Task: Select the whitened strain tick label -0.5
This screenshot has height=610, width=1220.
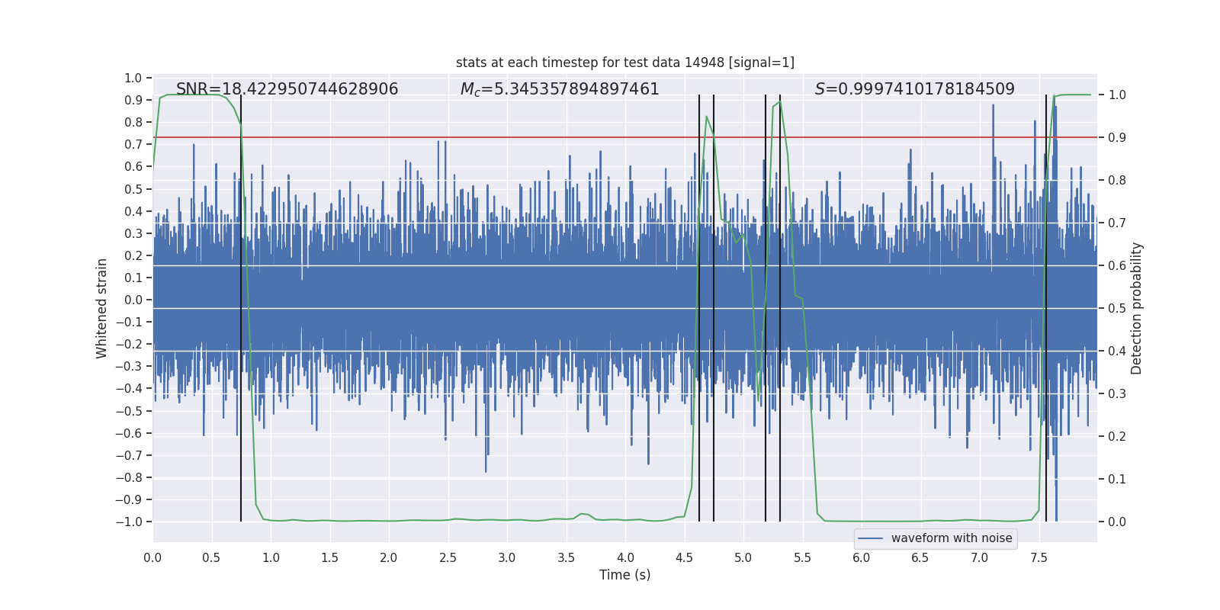Action: pos(129,411)
